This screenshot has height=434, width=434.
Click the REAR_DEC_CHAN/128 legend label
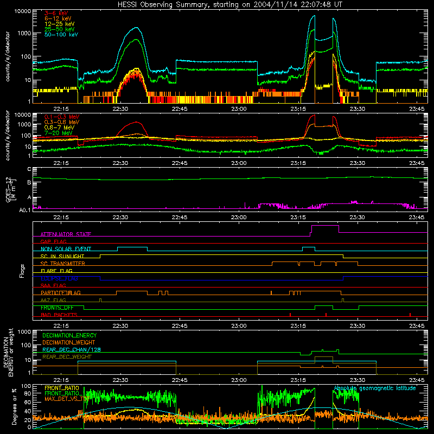tap(72, 350)
